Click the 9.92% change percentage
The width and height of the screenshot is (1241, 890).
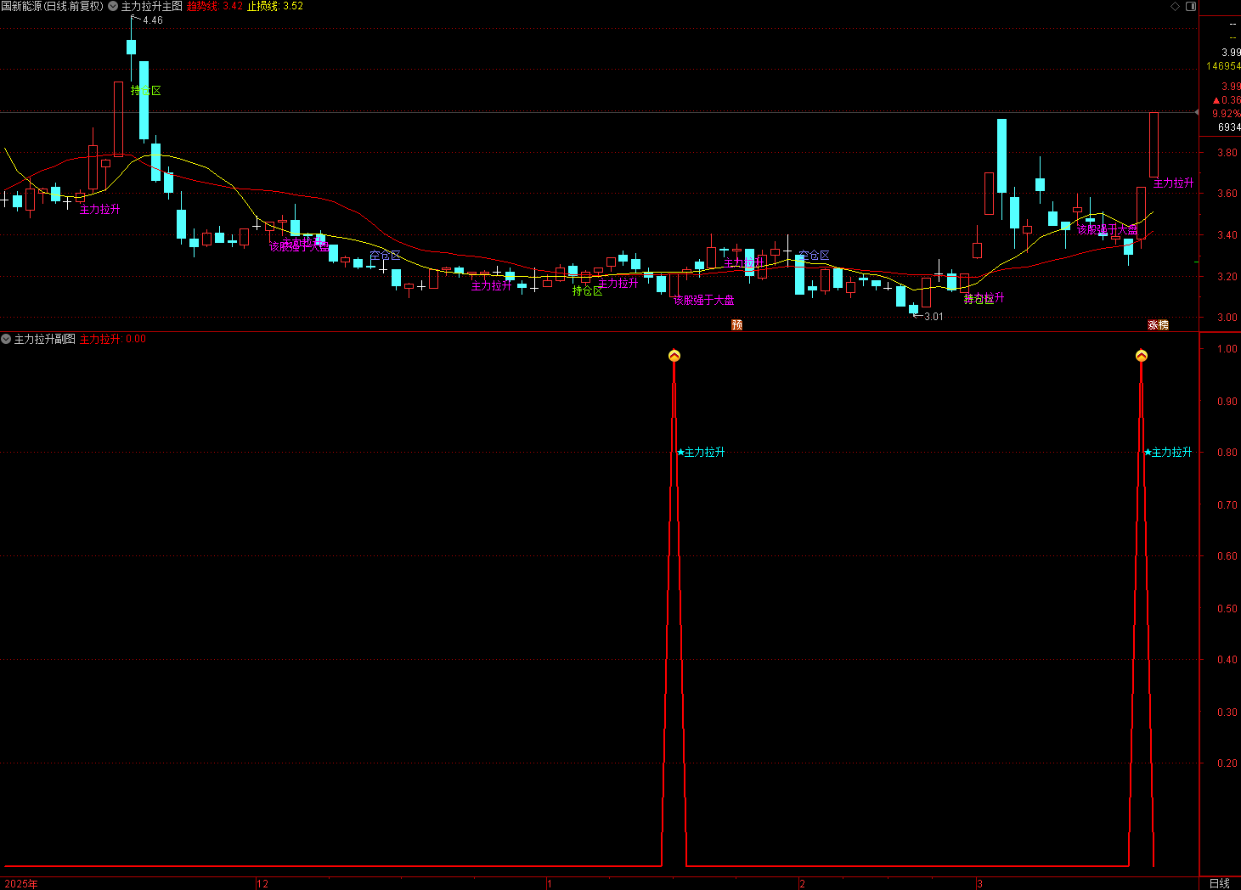(1226, 114)
